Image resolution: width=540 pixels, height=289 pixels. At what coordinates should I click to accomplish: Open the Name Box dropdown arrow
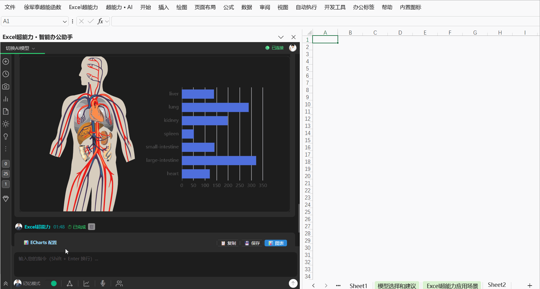tap(65, 22)
